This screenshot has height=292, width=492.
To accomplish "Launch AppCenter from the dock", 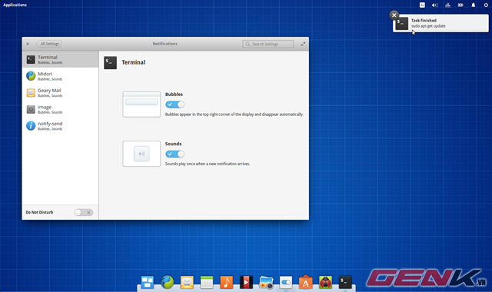I will tap(306, 282).
